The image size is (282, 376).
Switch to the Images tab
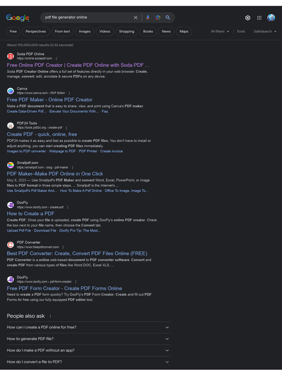[84, 32]
